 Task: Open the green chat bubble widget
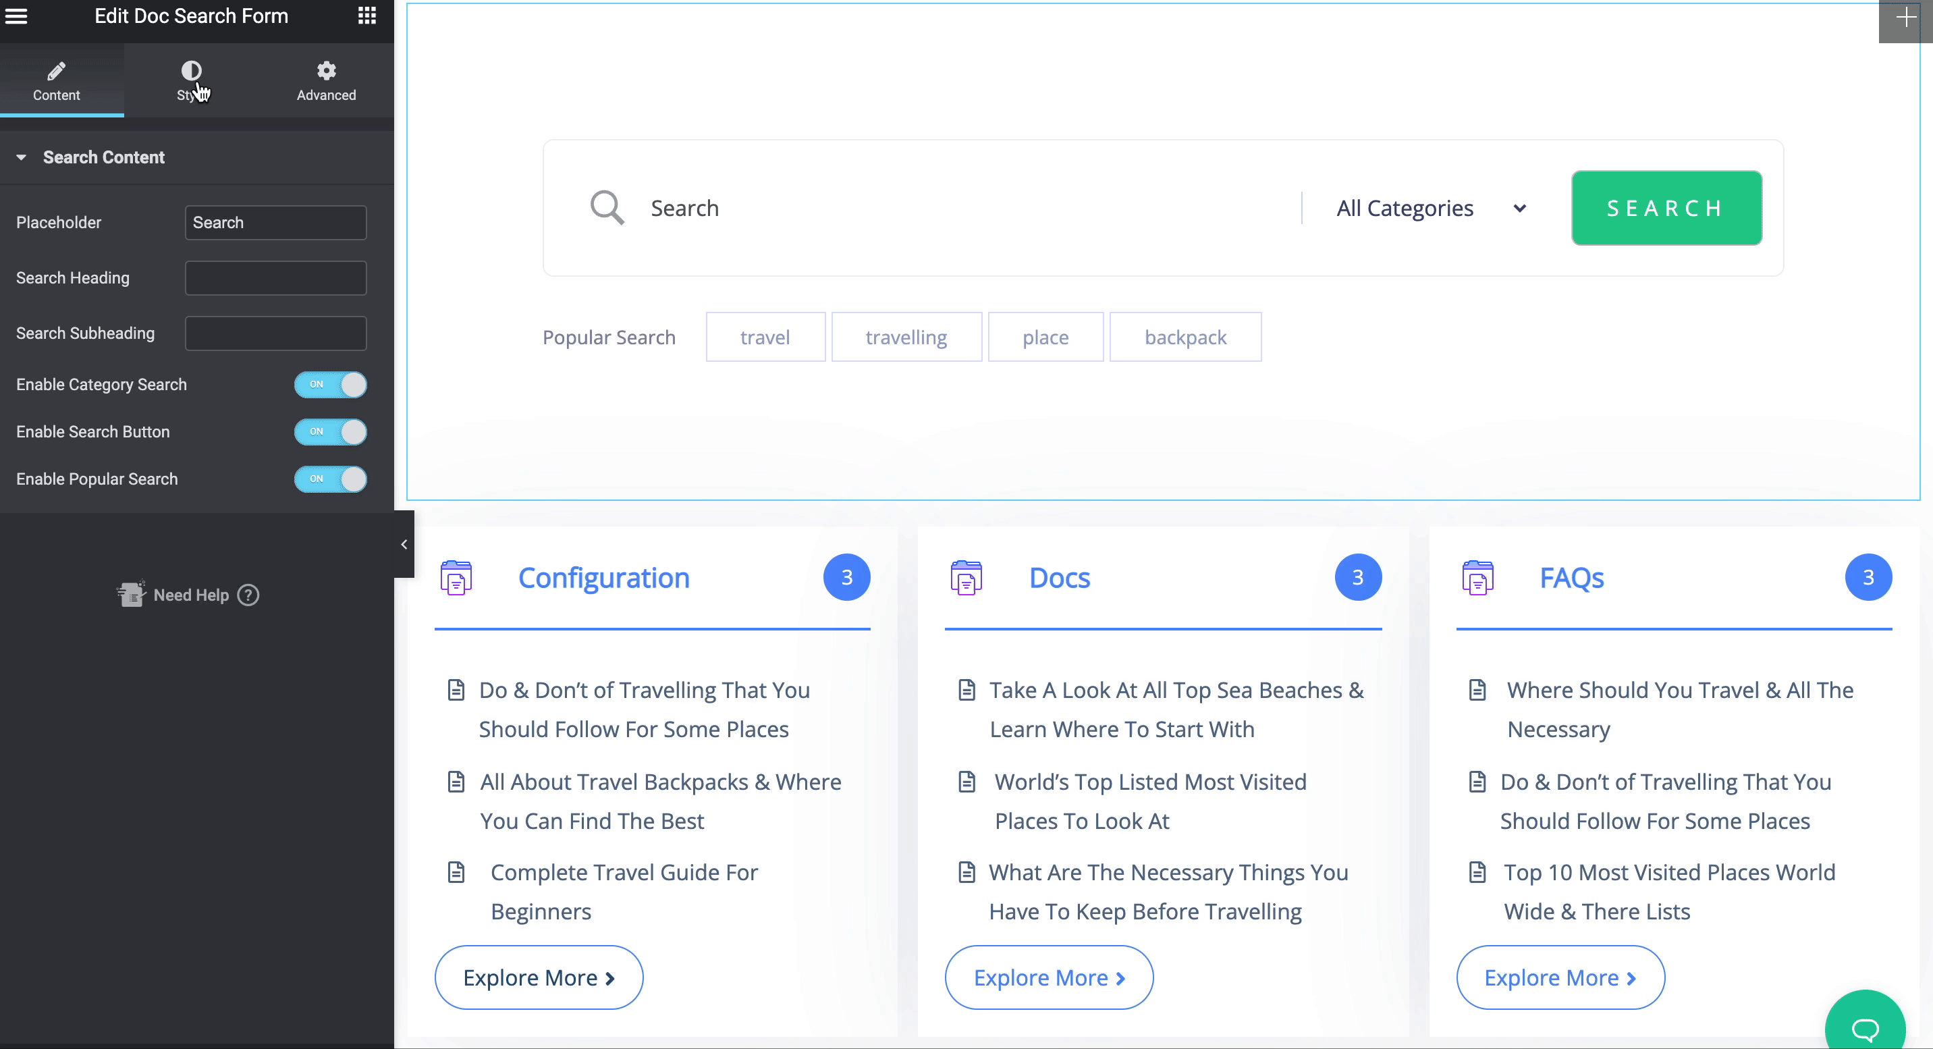point(1865,1027)
